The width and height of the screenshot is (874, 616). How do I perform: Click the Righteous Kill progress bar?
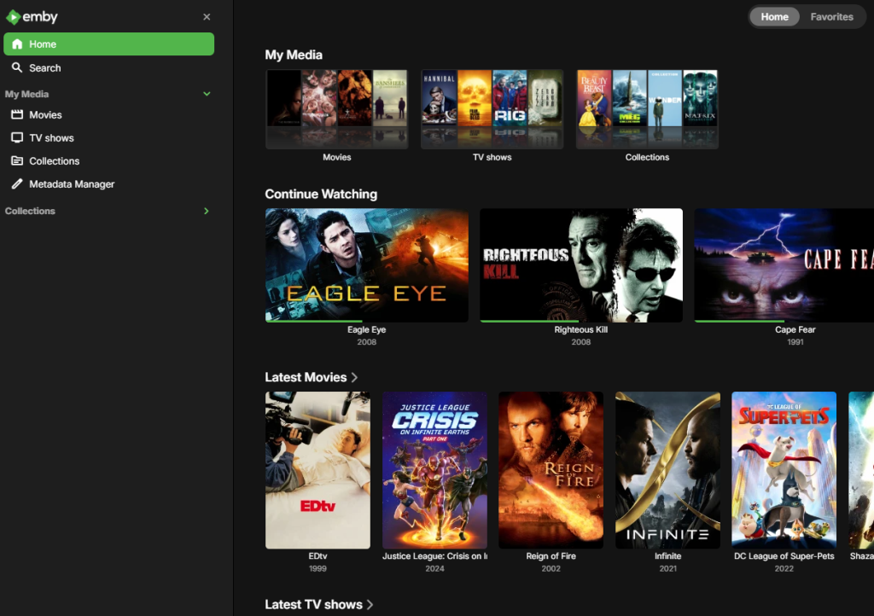(x=580, y=321)
